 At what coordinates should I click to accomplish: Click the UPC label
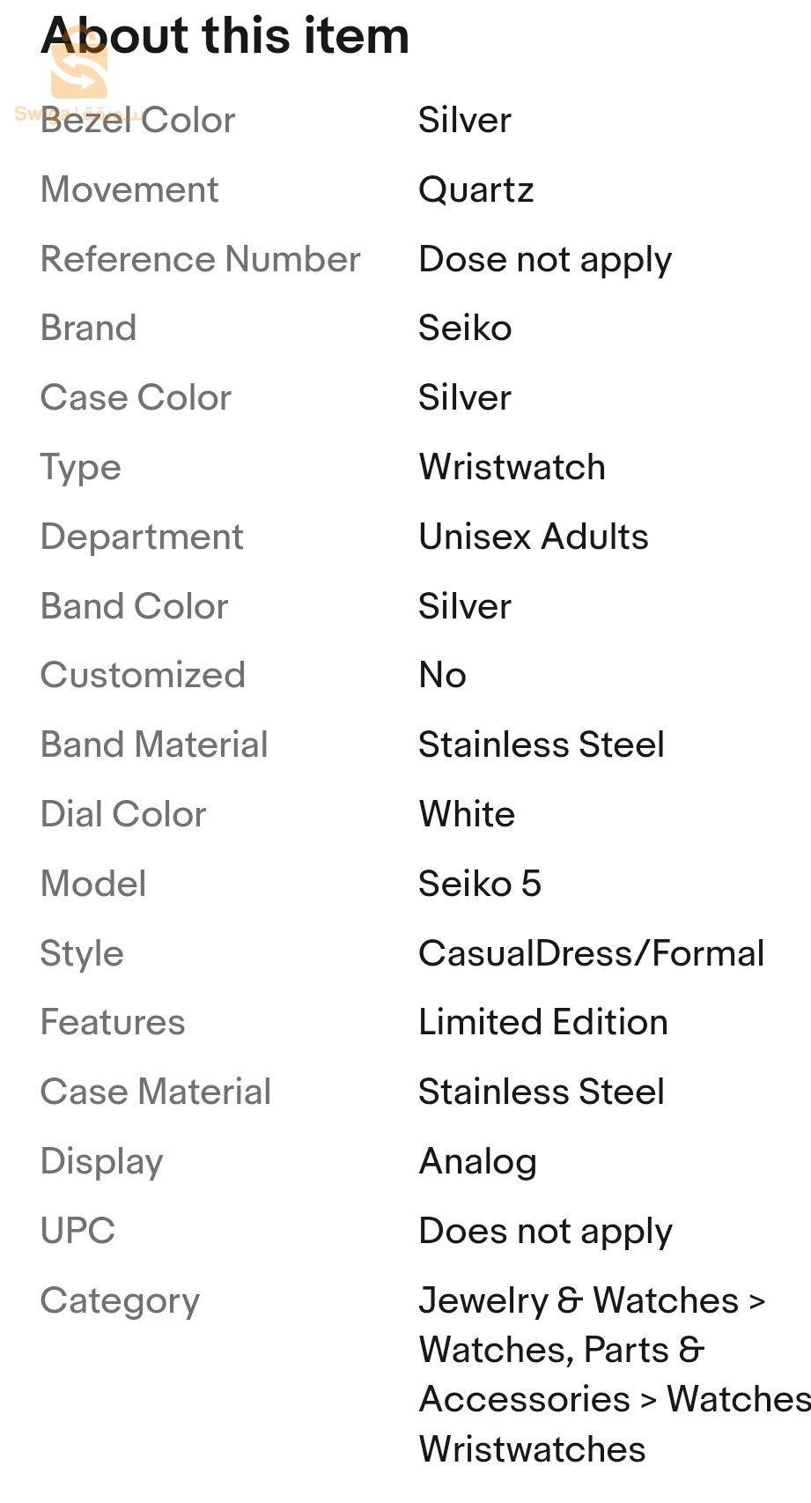[x=78, y=1231]
